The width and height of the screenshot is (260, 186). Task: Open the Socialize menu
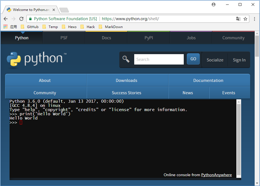tap(215, 60)
